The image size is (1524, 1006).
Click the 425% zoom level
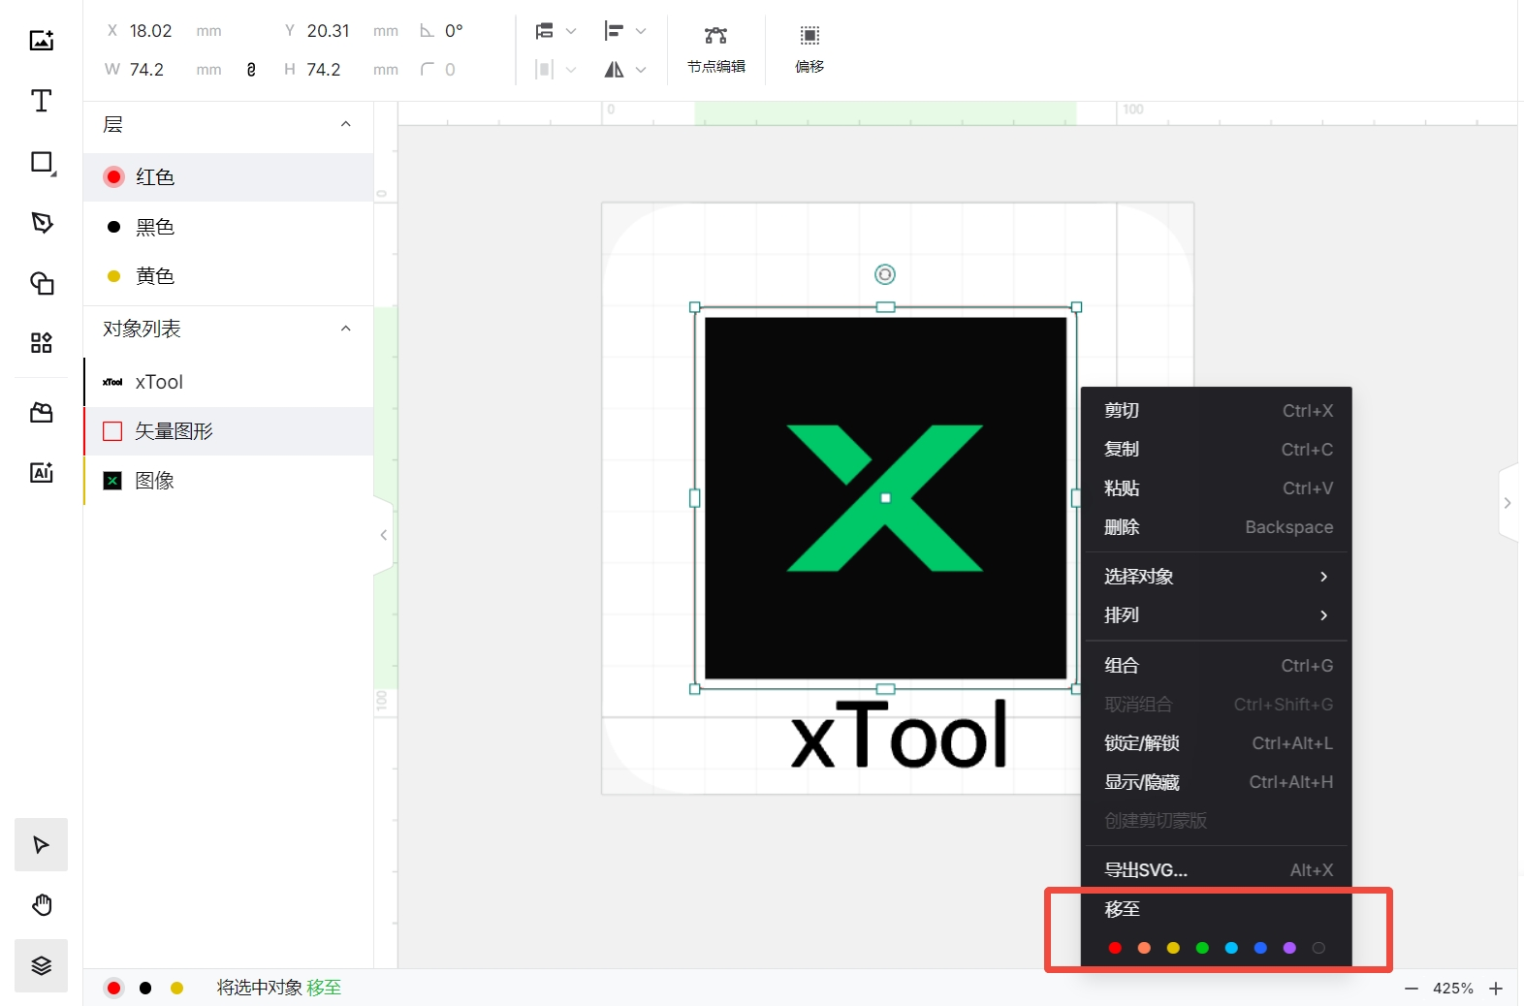click(1453, 989)
